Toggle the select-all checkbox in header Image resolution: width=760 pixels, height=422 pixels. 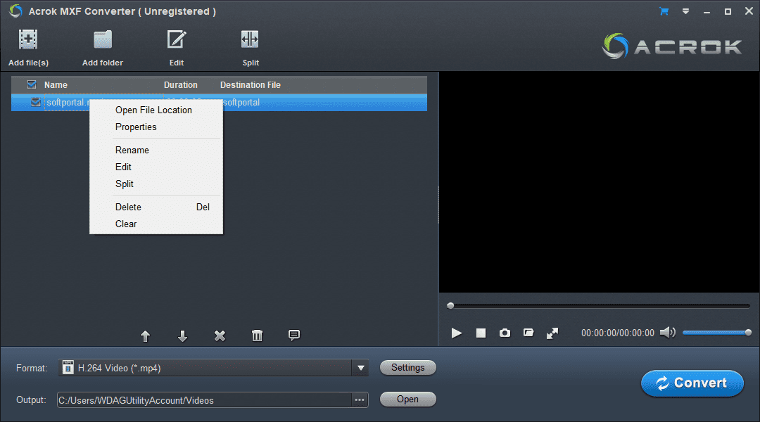(x=32, y=85)
